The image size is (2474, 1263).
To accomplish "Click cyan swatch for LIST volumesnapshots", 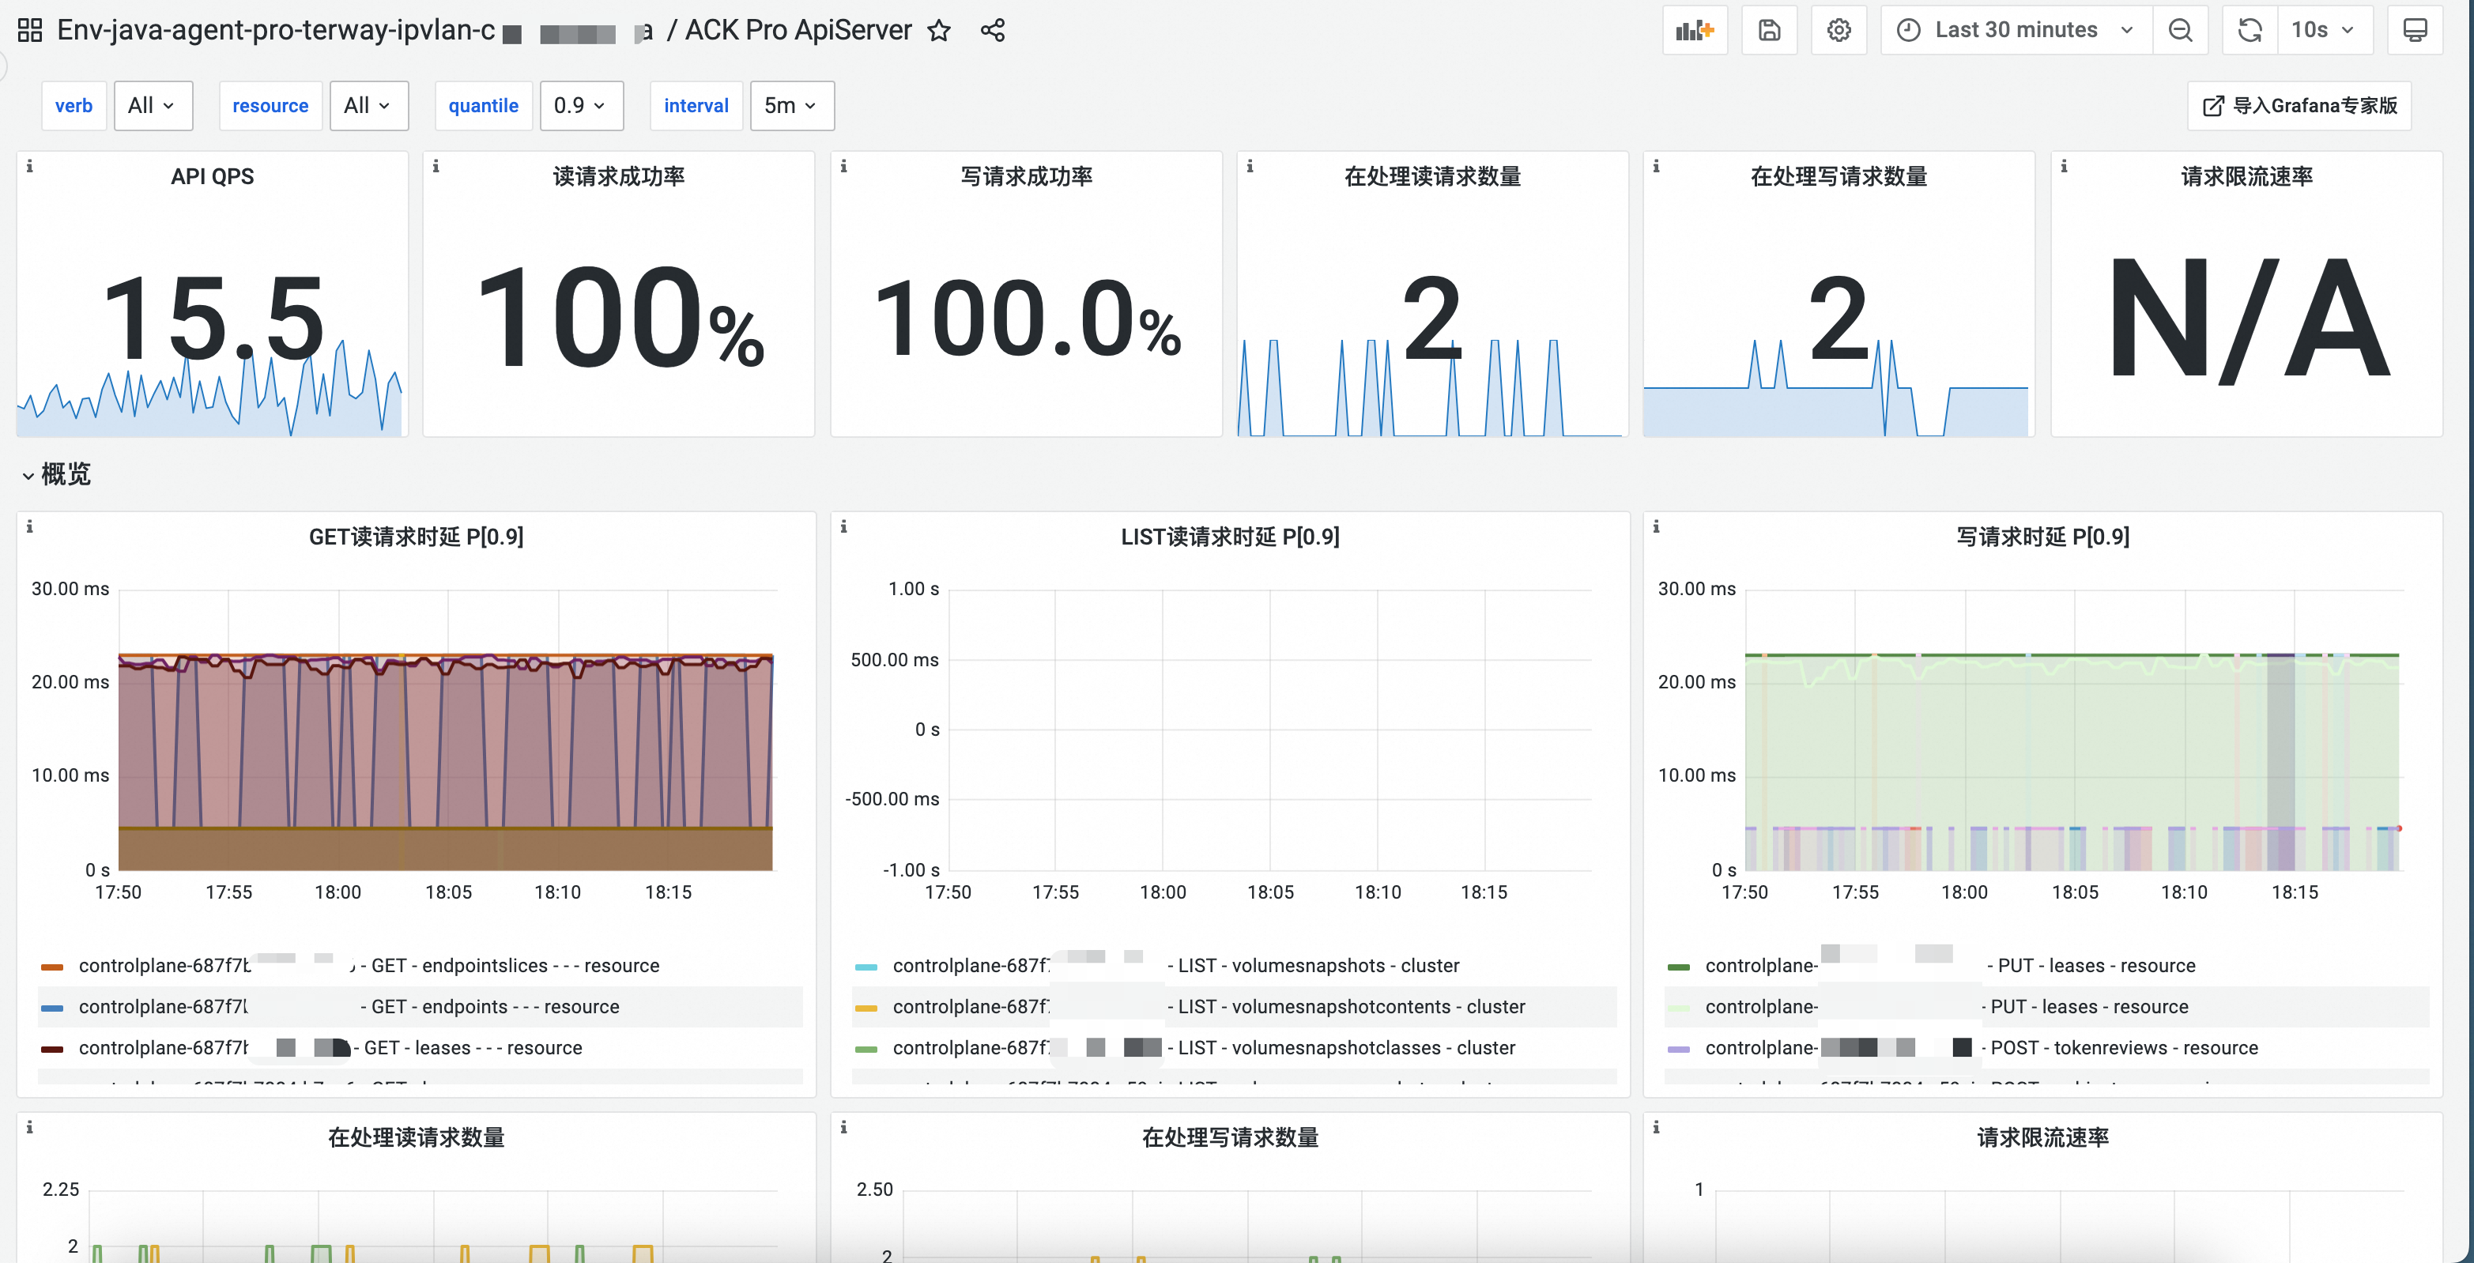I will point(866,967).
